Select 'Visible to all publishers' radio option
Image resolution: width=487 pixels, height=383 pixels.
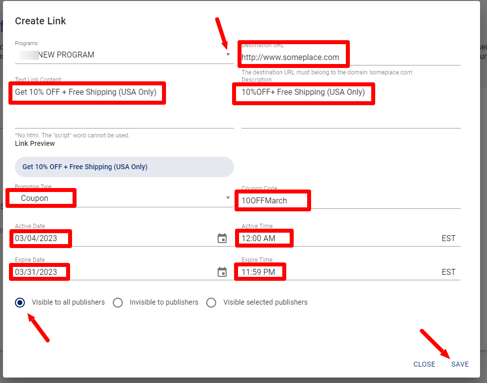click(20, 302)
